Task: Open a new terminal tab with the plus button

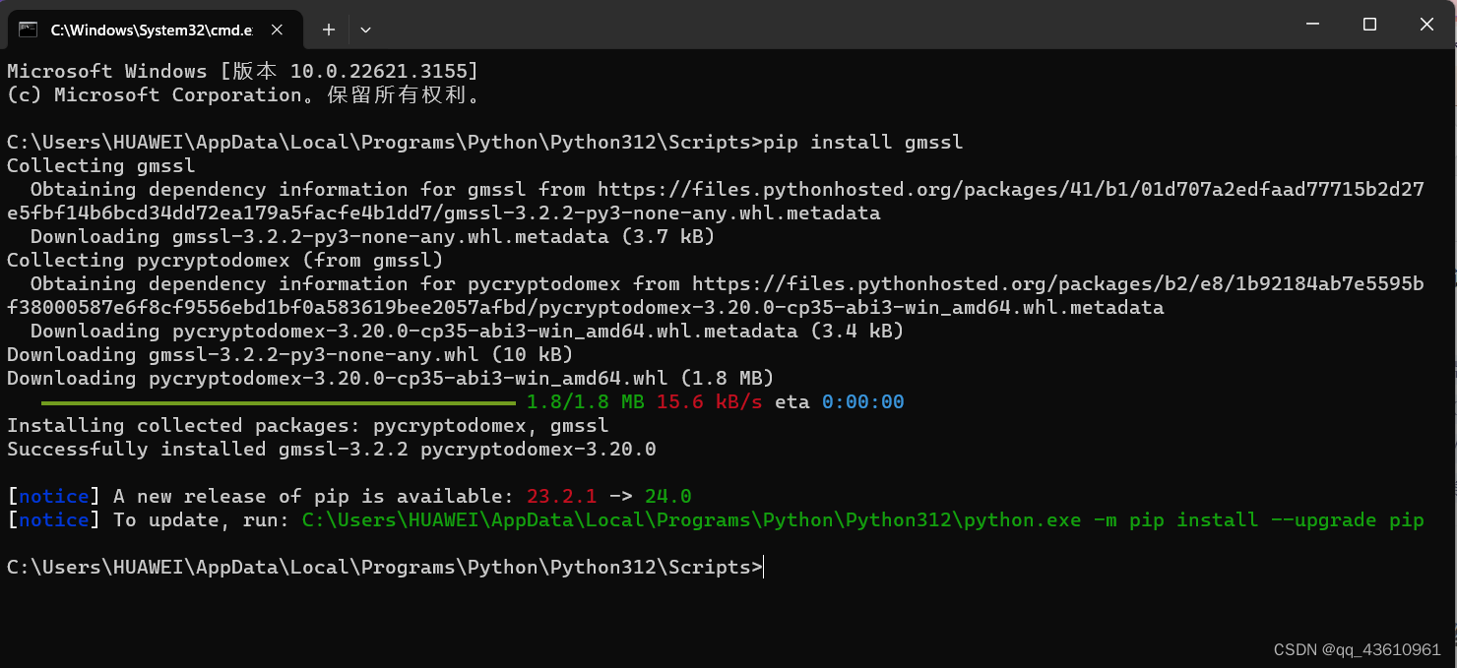Action: (x=328, y=29)
